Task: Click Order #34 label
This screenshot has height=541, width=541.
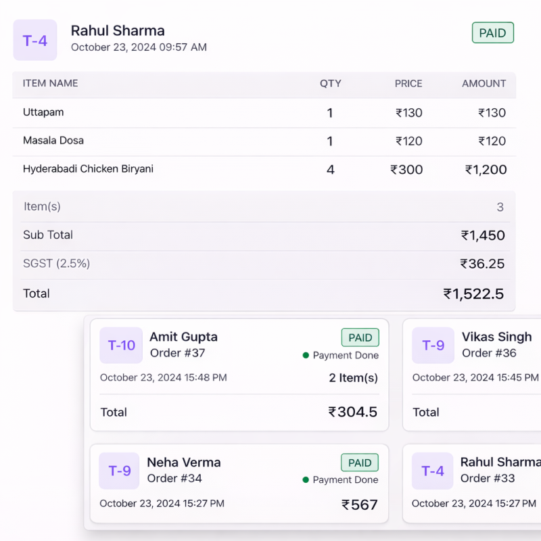Action: click(174, 478)
